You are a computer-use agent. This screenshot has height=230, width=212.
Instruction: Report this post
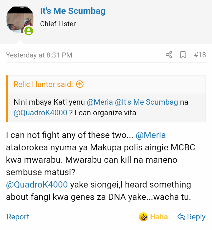click(18, 217)
